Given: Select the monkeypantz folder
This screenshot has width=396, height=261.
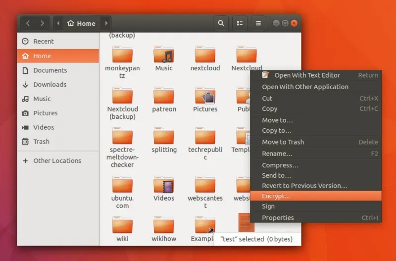Looking at the screenshot, I should click(x=122, y=54).
